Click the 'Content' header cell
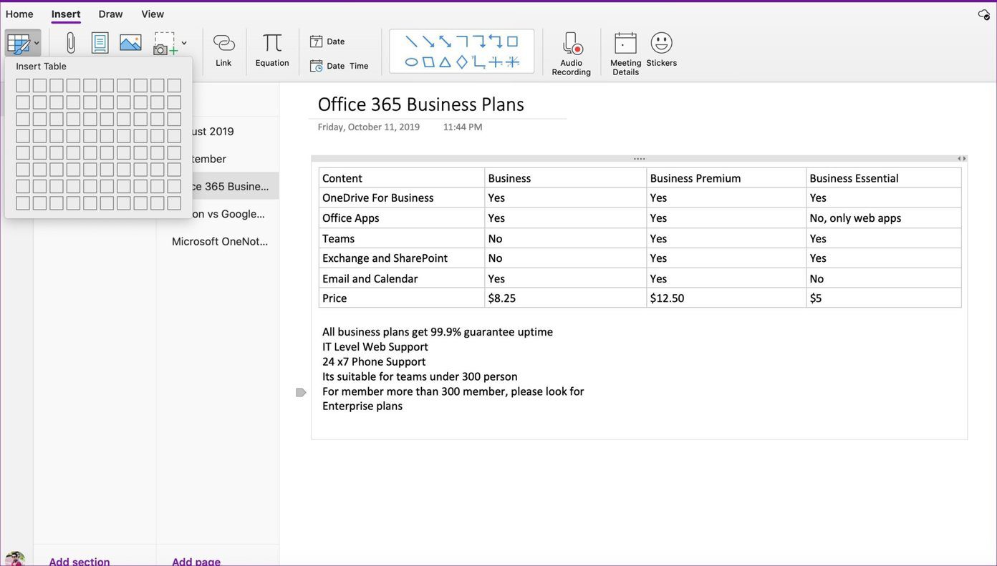The height and width of the screenshot is (566, 997). point(402,178)
